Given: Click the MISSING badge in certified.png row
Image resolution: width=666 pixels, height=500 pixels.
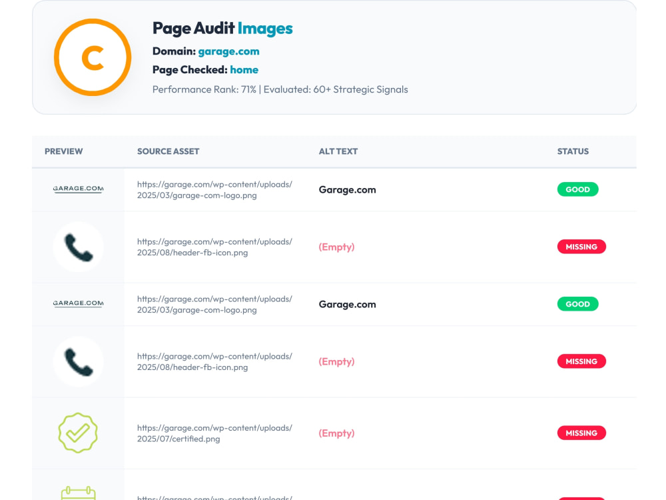Looking at the screenshot, I should point(581,433).
